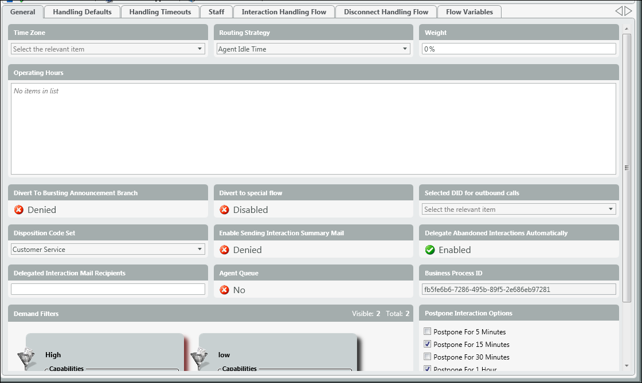Enable Postpone For 5 Minutes checkbox

(x=427, y=331)
